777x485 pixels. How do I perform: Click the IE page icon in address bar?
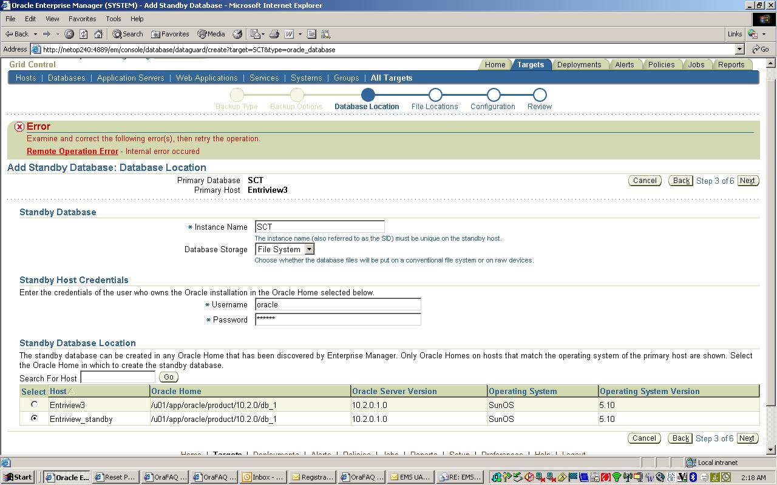tap(36, 50)
